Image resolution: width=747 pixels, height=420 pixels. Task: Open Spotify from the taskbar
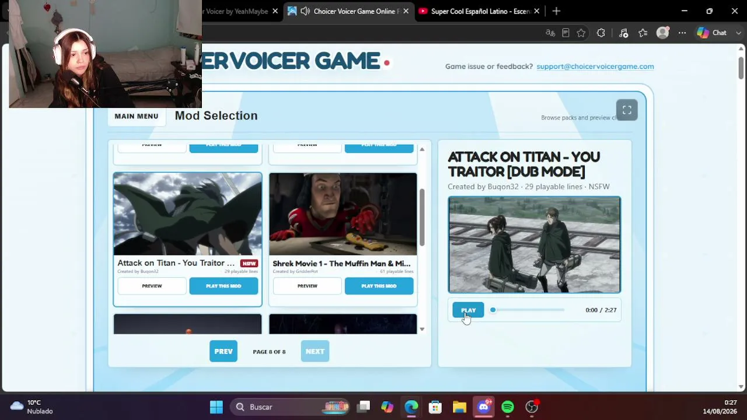point(508,407)
